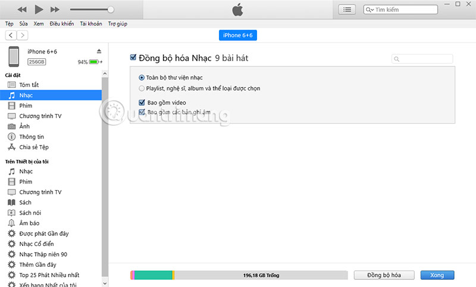Click the iPhone 6+6 device button
476x287 pixels.
point(237,35)
